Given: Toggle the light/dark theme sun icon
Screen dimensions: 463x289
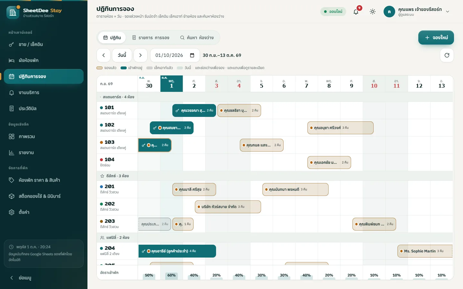Looking at the screenshot, I should [x=373, y=12].
